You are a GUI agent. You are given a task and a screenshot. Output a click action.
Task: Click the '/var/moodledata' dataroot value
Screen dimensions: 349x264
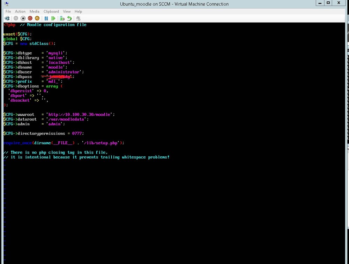click(66, 119)
